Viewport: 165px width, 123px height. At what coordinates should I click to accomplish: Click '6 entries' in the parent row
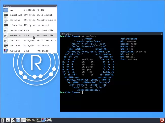[x=29, y=10]
